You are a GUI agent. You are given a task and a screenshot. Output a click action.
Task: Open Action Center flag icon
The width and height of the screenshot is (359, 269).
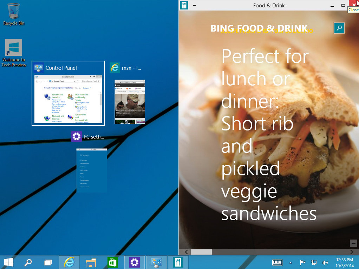coord(302,263)
